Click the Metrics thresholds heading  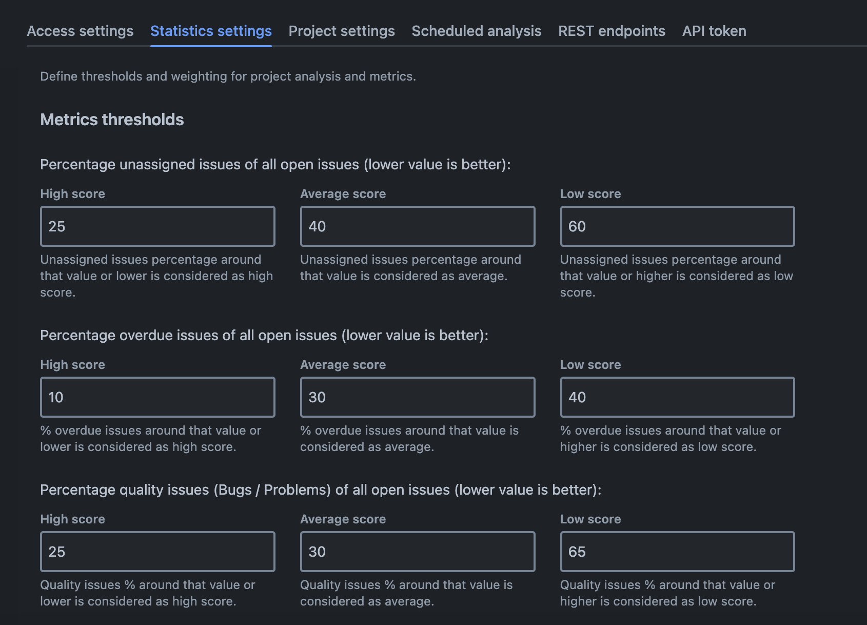(x=112, y=120)
